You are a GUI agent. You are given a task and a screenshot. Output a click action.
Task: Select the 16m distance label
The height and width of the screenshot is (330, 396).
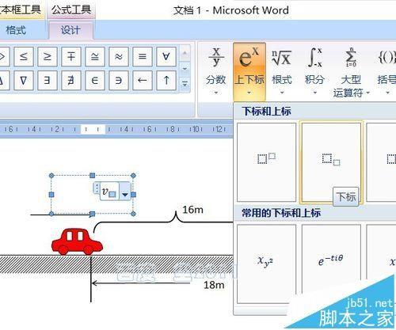(193, 210)
